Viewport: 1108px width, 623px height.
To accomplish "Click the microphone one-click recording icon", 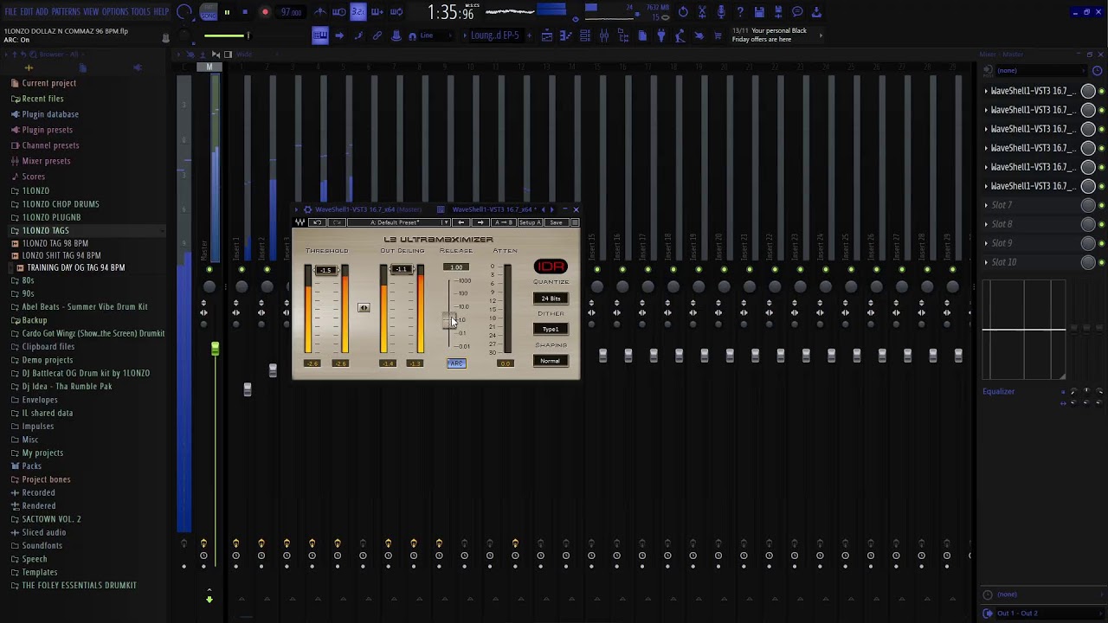I will [721, 12].
